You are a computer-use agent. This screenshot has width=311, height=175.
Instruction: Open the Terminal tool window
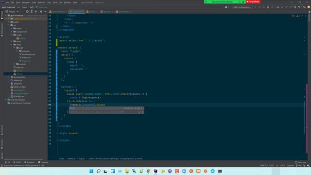[x=43, y=162]
